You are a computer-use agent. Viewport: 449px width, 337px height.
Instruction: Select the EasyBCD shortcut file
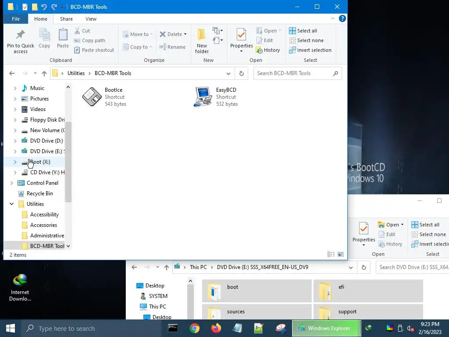click(216, 97)
